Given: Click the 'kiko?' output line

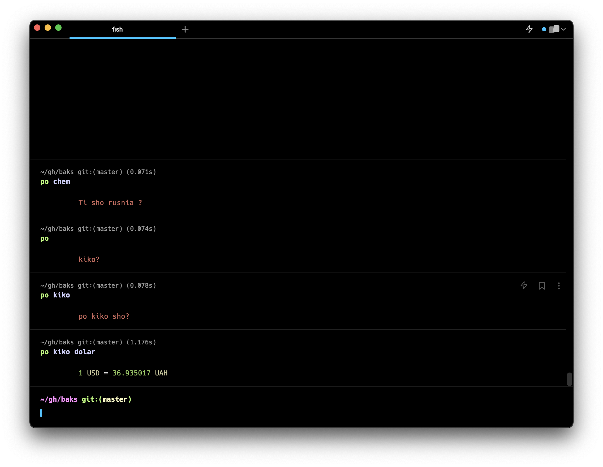Looking at the screenshot, I should [89, 260].
